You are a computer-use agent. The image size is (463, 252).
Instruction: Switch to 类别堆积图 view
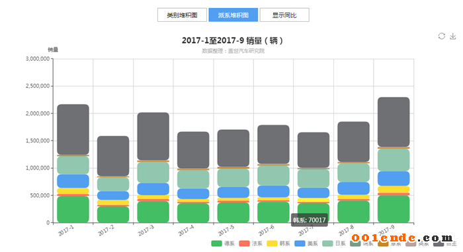coord(182,15)
